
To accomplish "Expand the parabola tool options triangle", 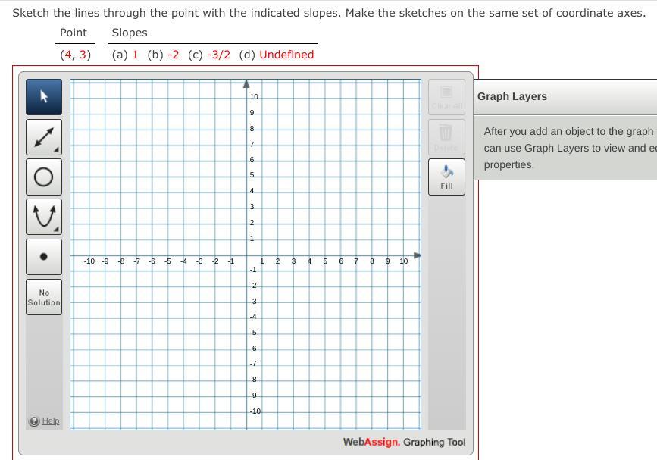I will point(56,229).
